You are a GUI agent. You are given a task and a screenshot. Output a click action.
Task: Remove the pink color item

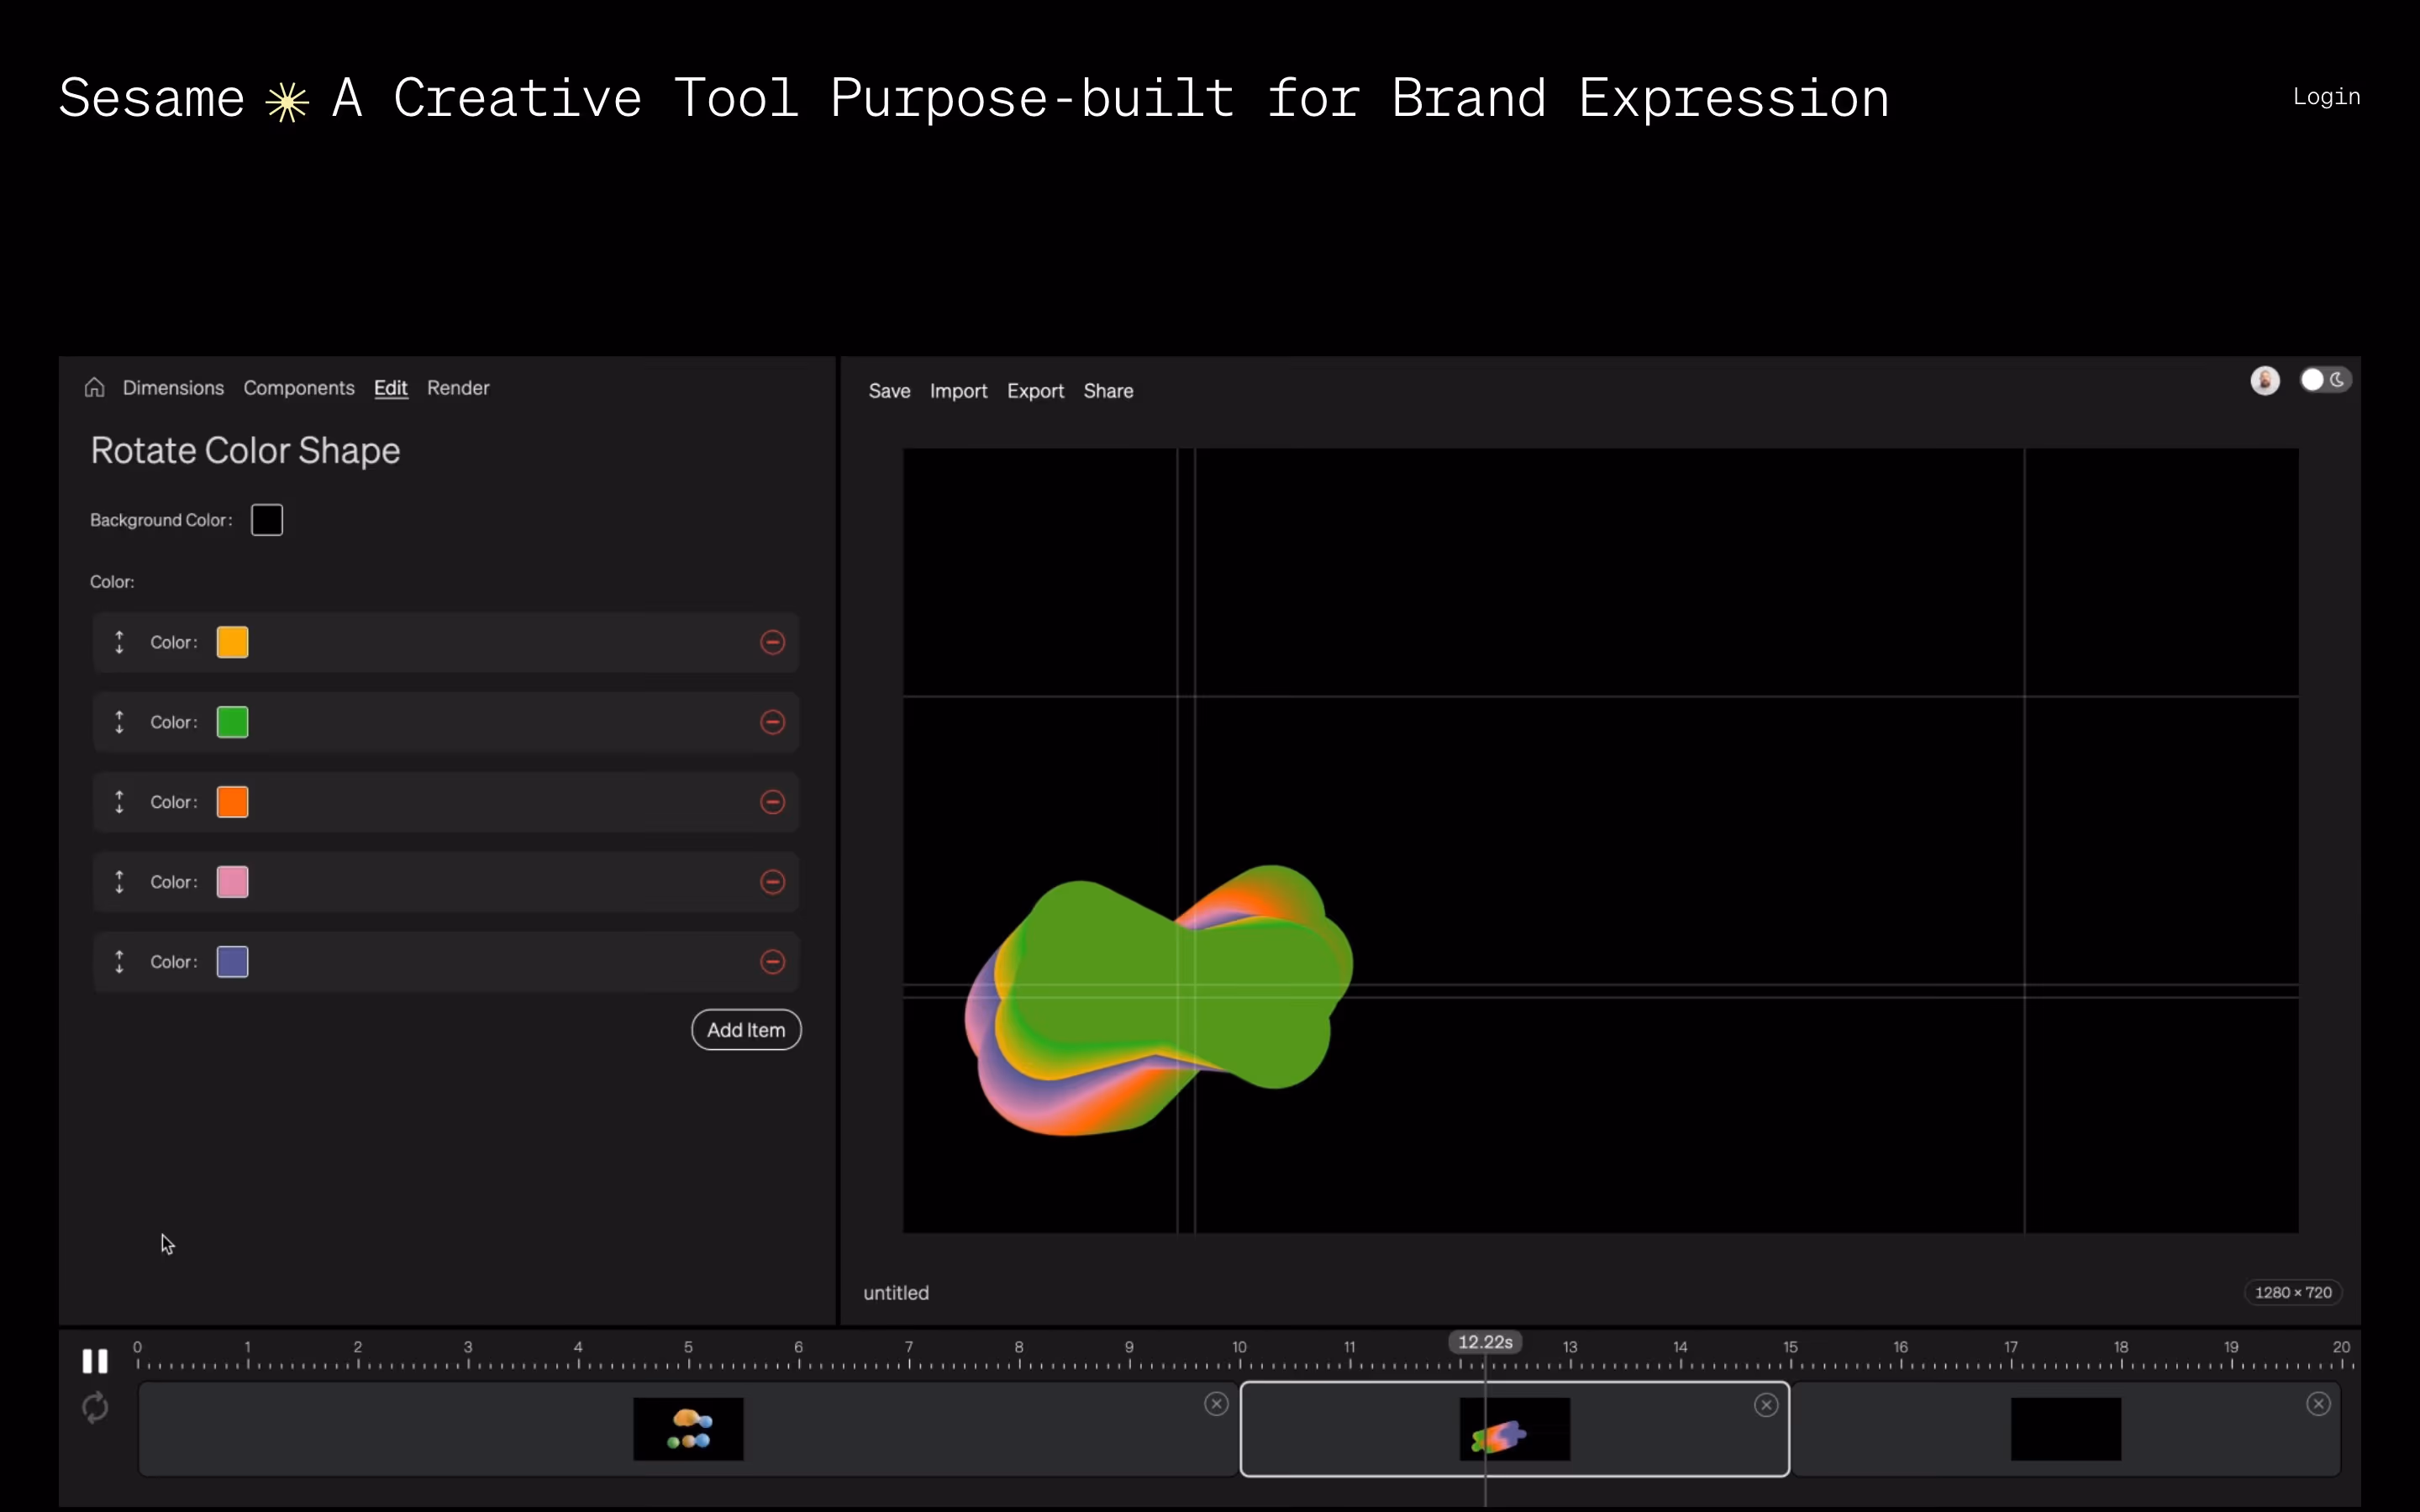click(773, 882)
